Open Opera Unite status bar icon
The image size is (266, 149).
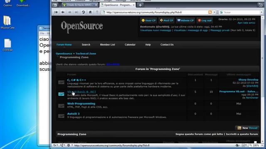(62, 145)
